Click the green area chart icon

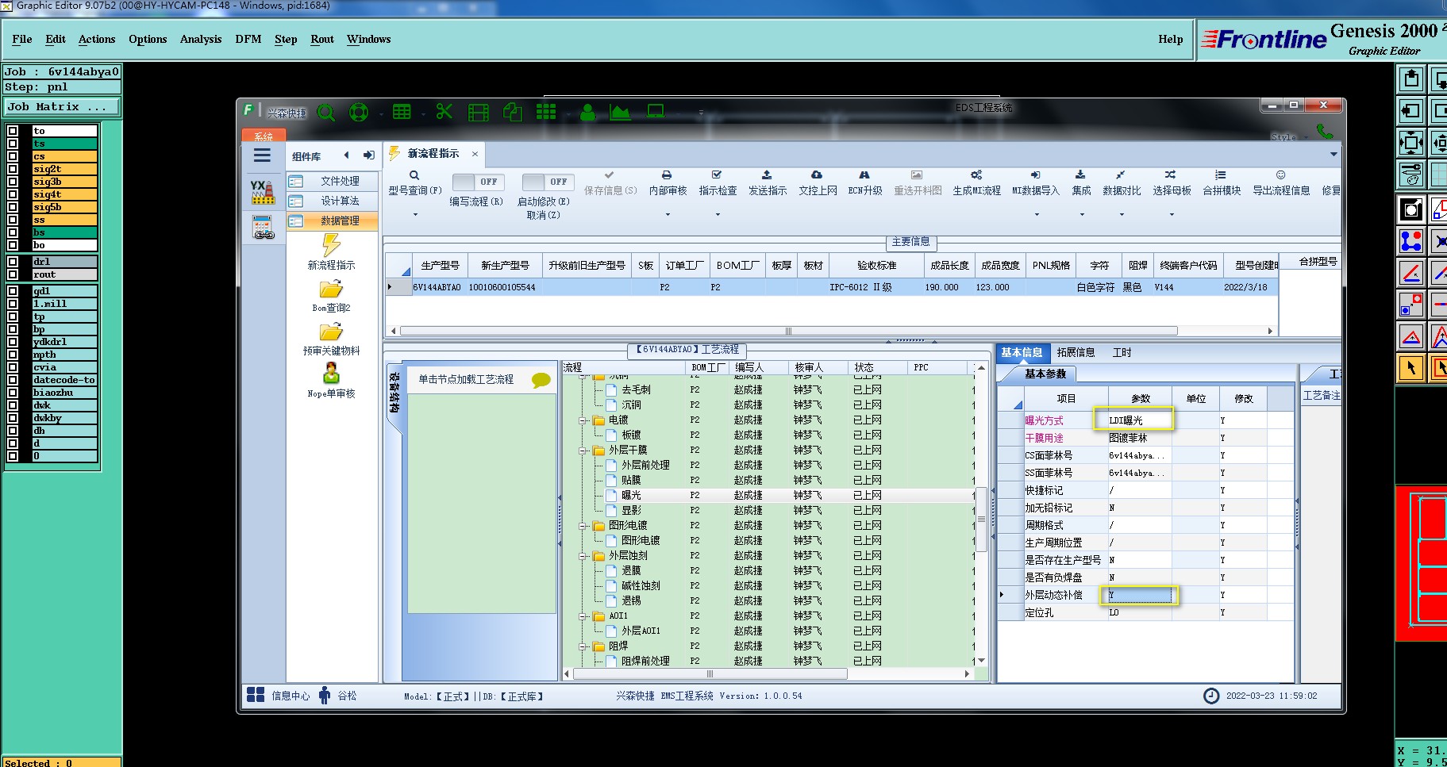[x=620, y=112]
